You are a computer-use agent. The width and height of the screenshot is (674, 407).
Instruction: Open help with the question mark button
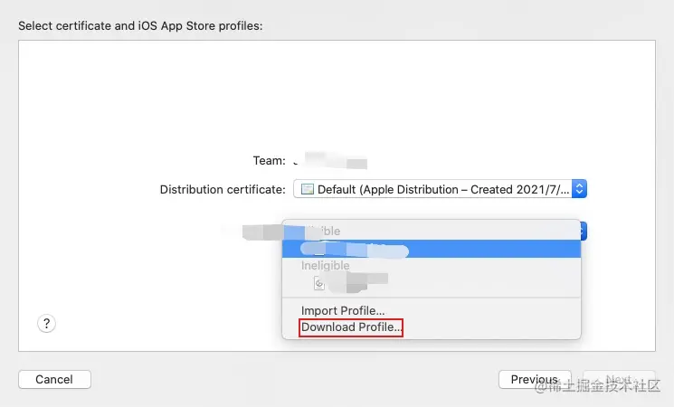46,324
